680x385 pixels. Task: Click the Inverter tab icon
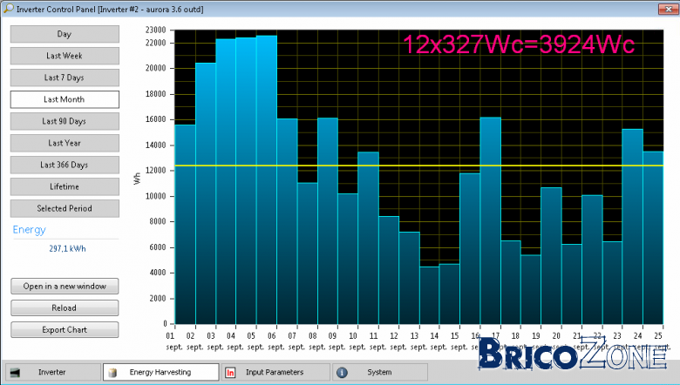click(x=15, y=373)
